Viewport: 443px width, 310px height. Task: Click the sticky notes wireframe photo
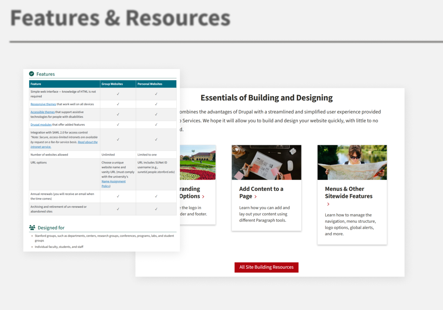[266, 163]
